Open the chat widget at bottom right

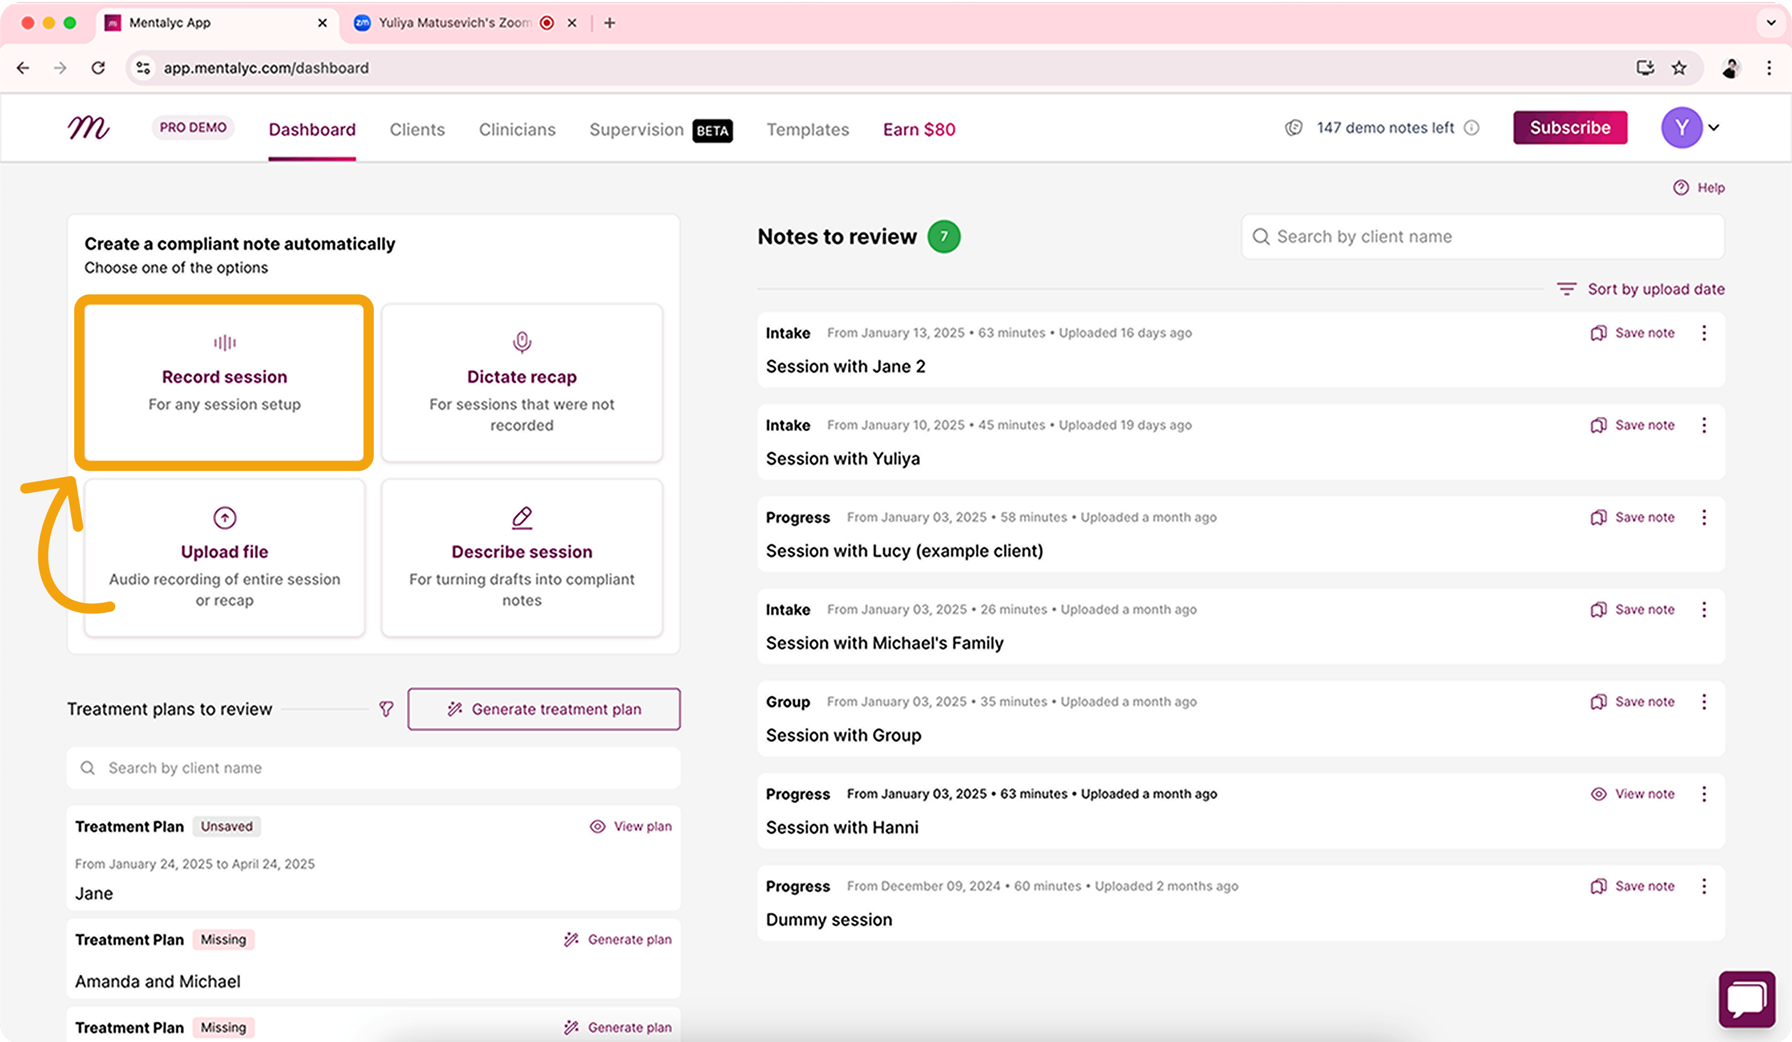pyautogui.click(x=1747, y=999)
